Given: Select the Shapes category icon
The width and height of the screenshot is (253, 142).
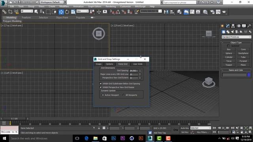Looking at the screenshot, I should click(x=228, y=32).
